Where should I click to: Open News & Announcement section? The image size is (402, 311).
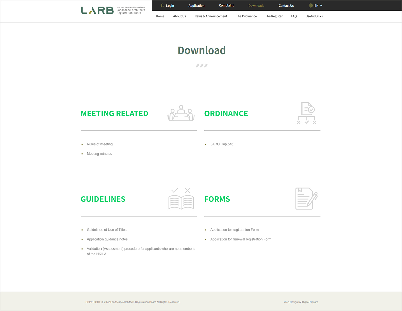(x=211, y=16)
